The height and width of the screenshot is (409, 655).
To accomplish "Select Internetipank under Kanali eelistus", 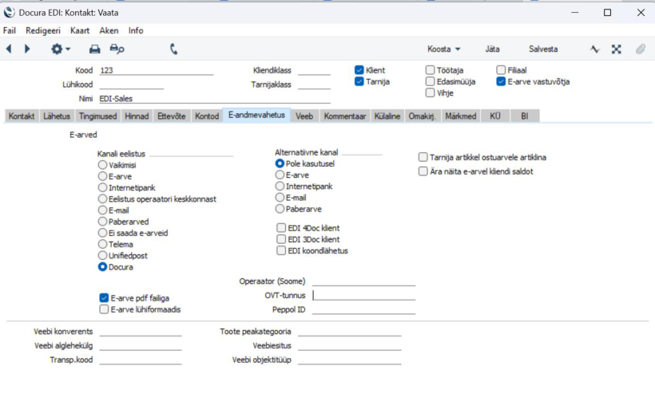I will tap(102, 187).
